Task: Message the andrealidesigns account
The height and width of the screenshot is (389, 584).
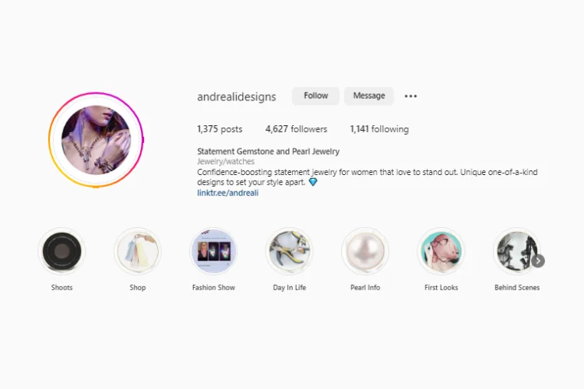Action: tap(369, 96)
